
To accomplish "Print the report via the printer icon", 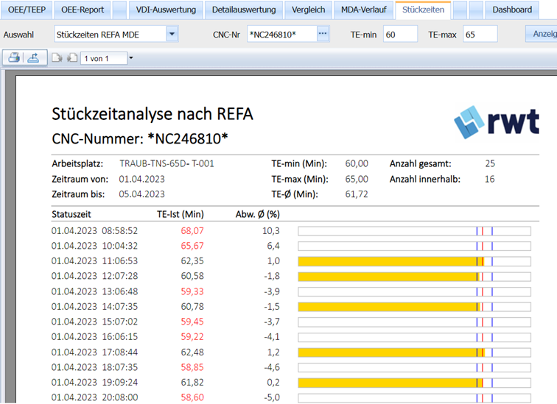I will pyautogui.click(x=13, y=57).
